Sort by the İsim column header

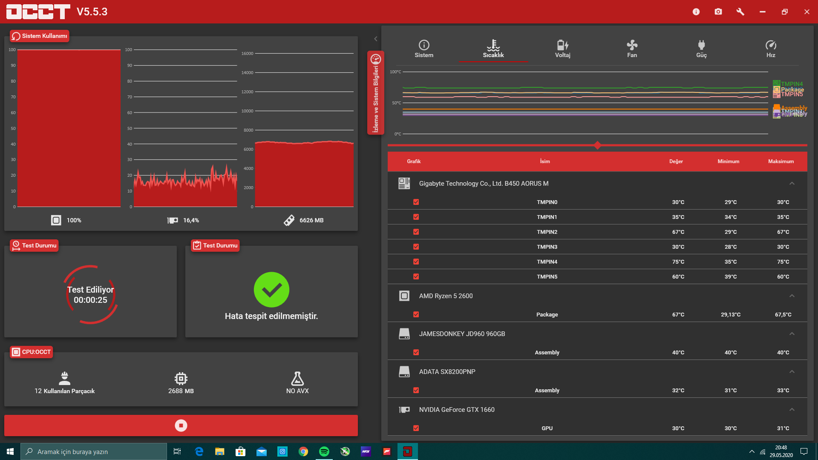point(545,161)
